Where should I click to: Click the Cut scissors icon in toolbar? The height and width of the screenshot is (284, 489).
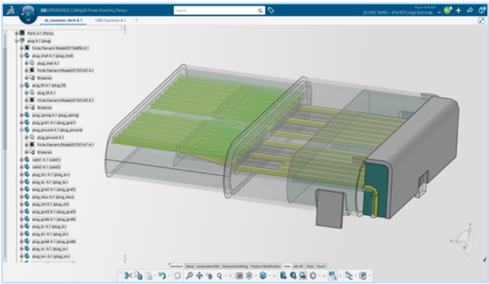[x=129, y=275]
